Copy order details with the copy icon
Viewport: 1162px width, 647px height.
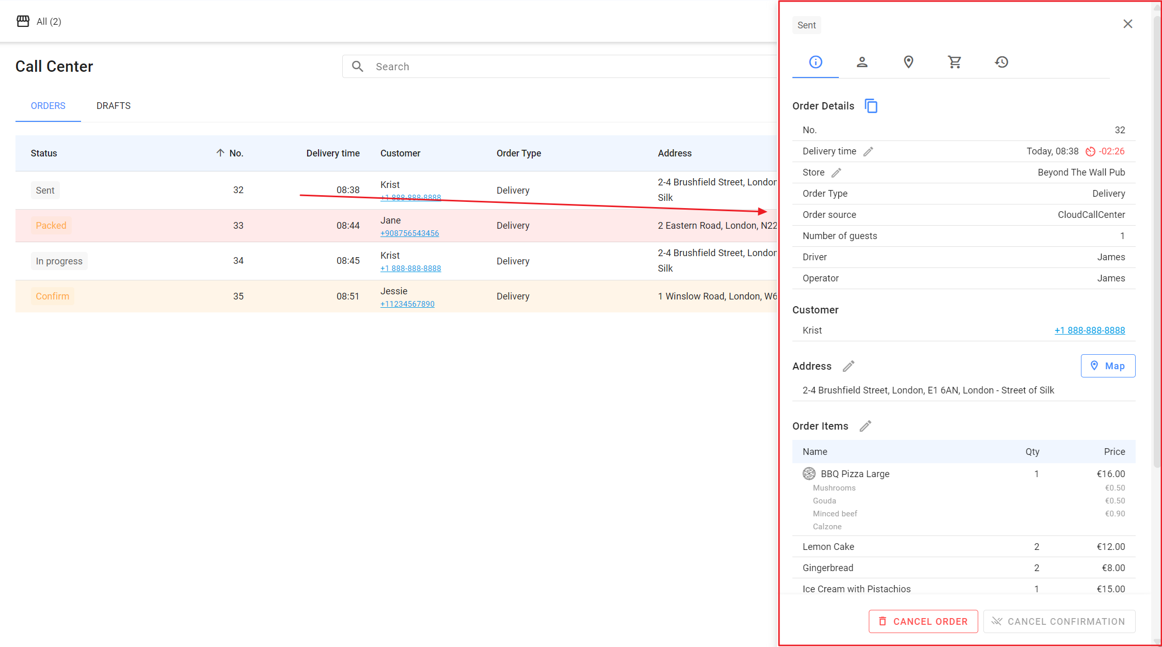tap(871, 106)
